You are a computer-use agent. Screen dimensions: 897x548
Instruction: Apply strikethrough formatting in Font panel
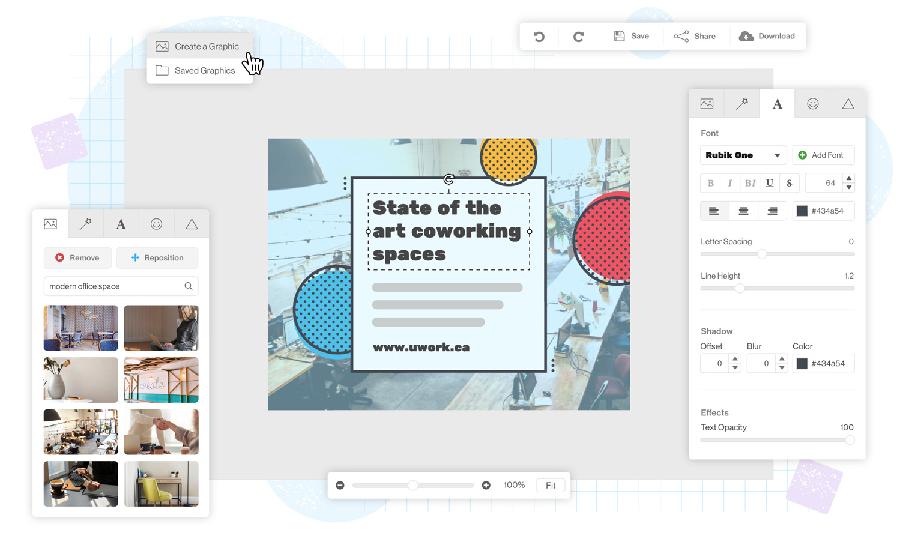tap(790, 183)
